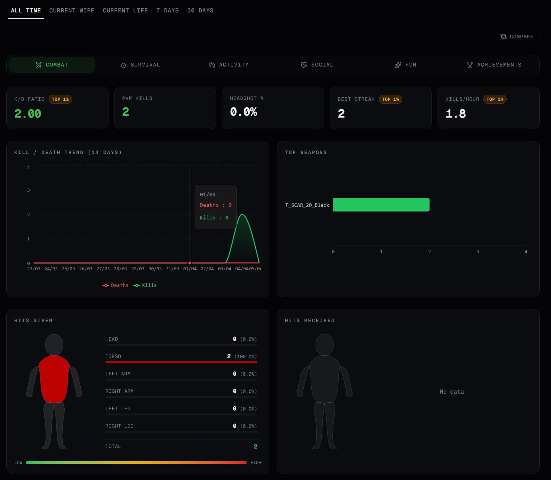The image size is (551, 480).
Task: Click the highlighted 01/04 data point
Action: pyautogui.click(x=190, y=263)
